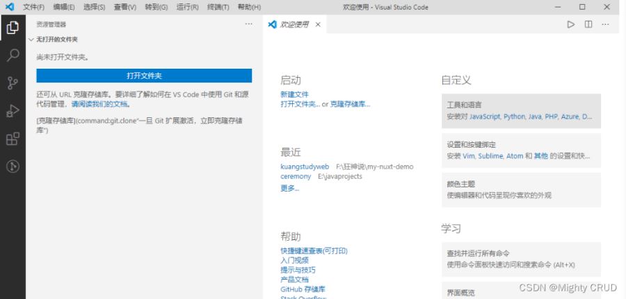Click the Run play icon in editor toolbar
This screenshot has width=626, height=299.
point(571,24)
